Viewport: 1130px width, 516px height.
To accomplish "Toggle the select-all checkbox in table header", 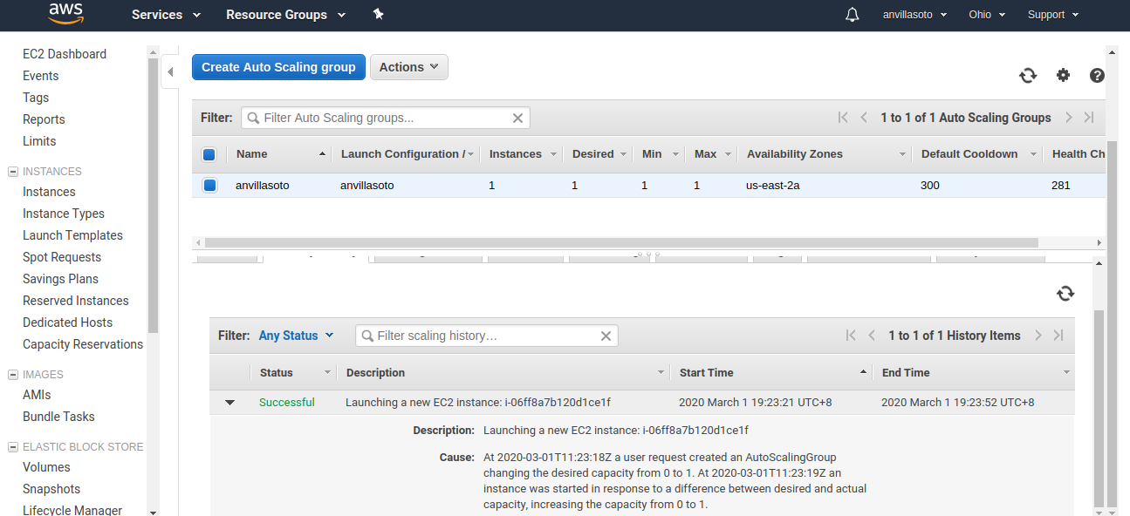I will pos(209,154).
